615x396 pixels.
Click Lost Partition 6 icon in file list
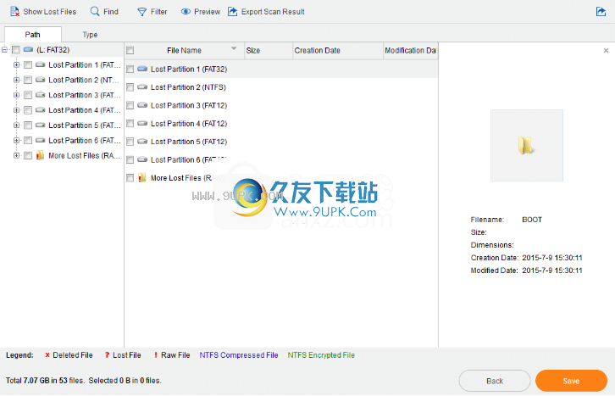[x=142, y=159]
